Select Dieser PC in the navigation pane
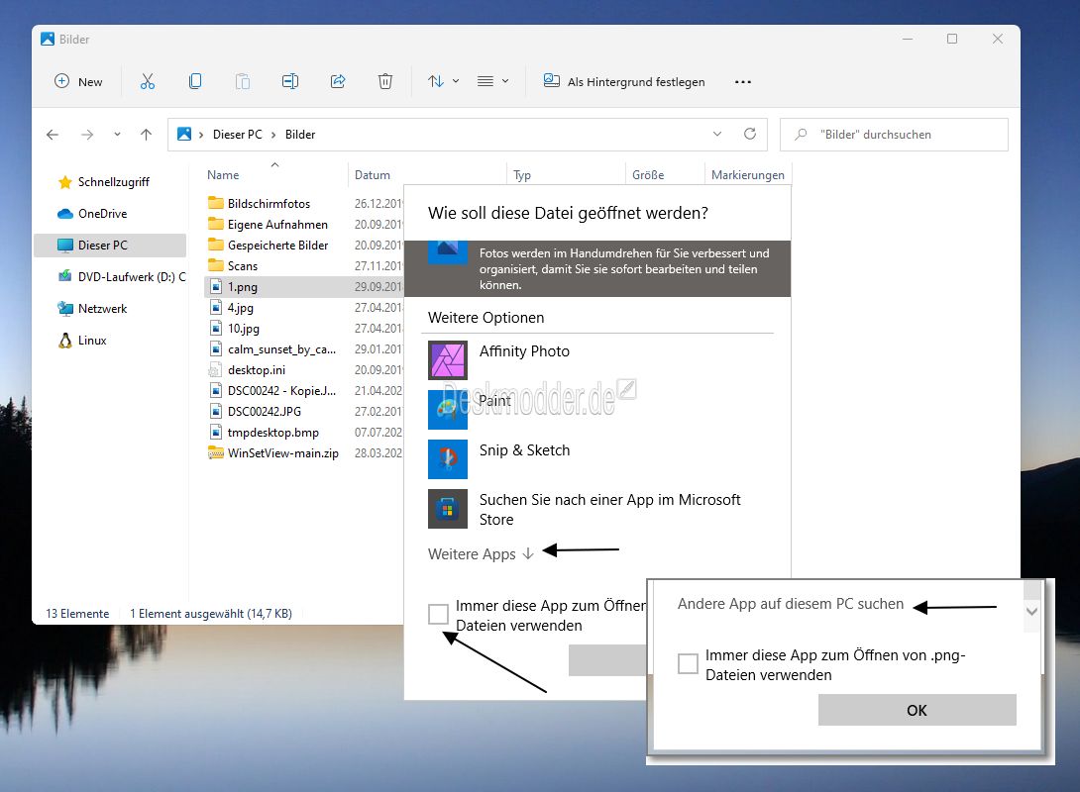The width and height of the screenshot is (1080, 792). click(x=110, y=245)
